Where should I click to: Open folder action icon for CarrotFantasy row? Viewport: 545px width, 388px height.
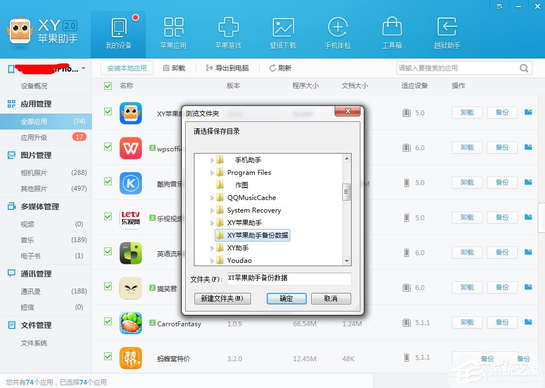click(527, 323)
